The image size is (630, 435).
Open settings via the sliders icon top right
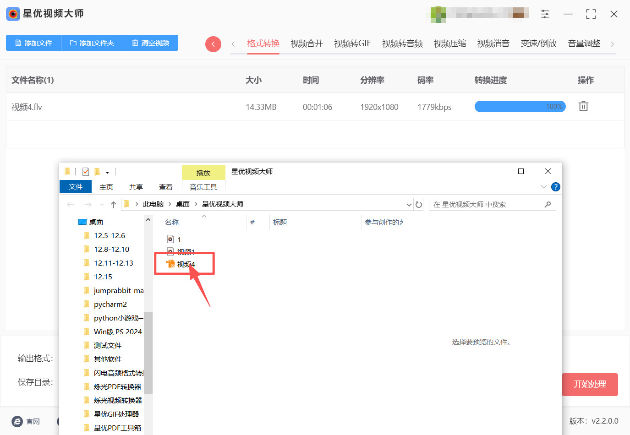click(x=545, y=14)
